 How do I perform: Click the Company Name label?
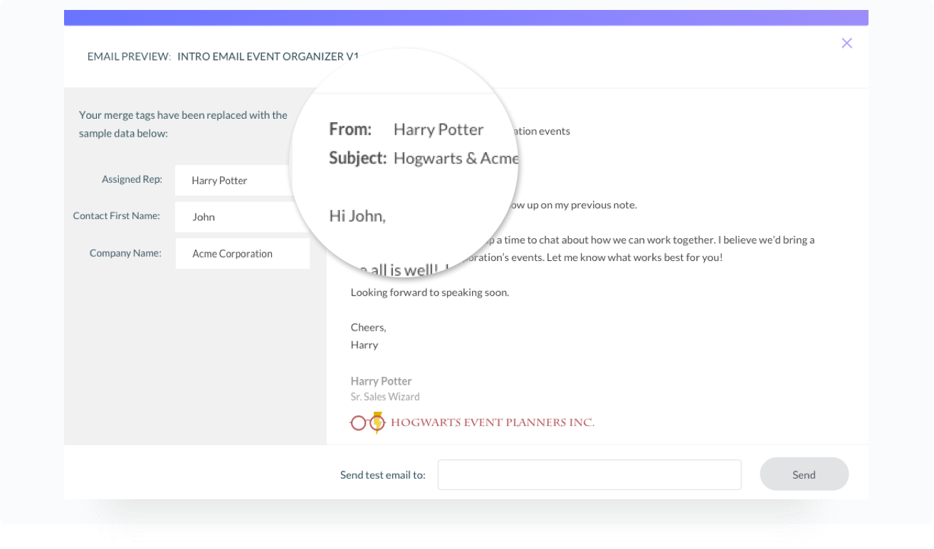(x=125, y=253)
